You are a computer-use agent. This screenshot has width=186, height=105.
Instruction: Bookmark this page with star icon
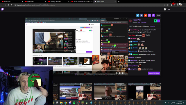click(x=168, y=5)
